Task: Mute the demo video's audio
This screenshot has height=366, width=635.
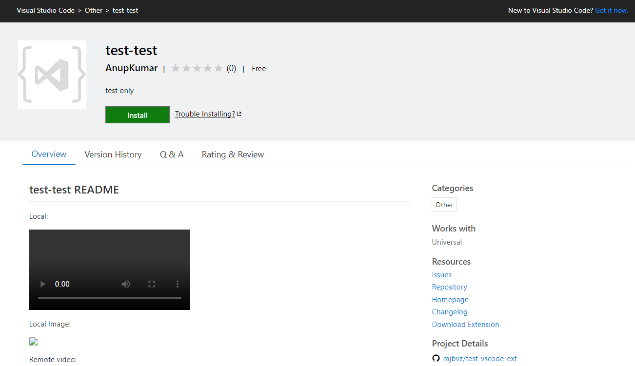Action: coord(125,284)
